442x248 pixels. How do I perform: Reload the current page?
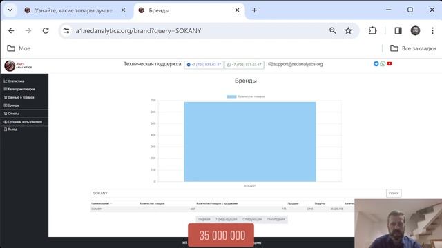46,30
